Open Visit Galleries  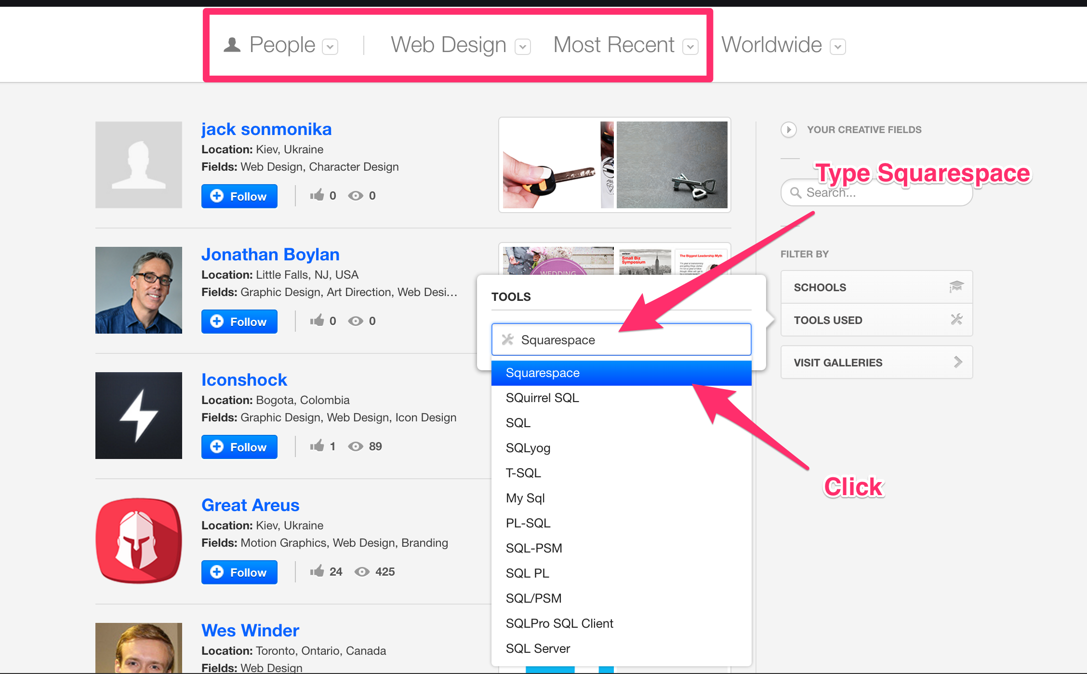pos(876,363)
